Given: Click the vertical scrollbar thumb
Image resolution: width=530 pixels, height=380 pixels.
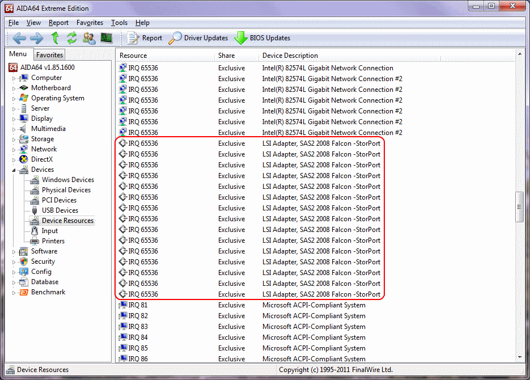Looking at the screenshot, I should (519, 207).
